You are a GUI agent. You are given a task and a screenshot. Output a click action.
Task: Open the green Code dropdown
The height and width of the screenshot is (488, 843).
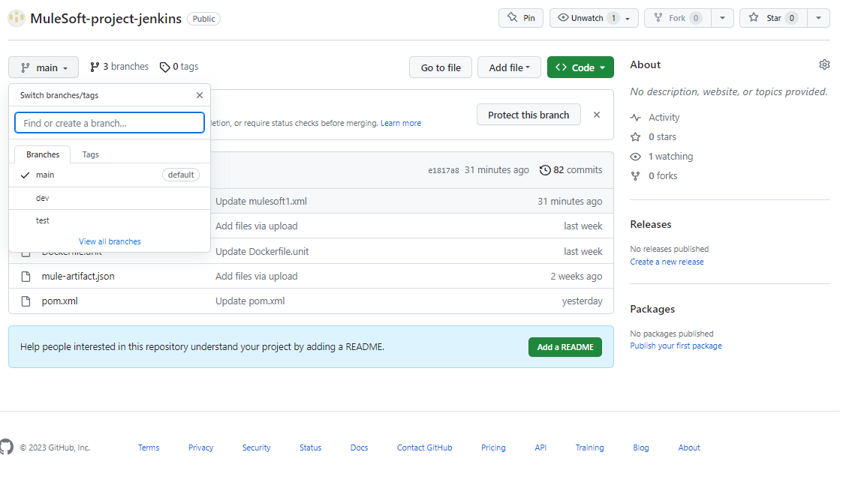580,67
